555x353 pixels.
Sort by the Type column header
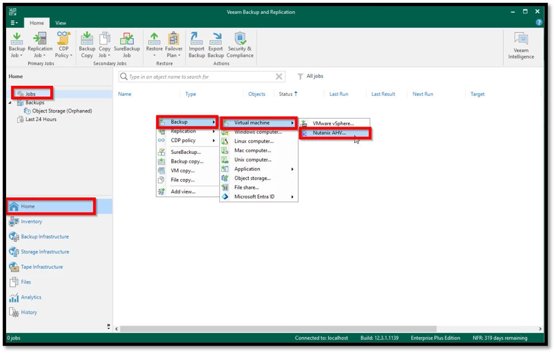point(190,94)
